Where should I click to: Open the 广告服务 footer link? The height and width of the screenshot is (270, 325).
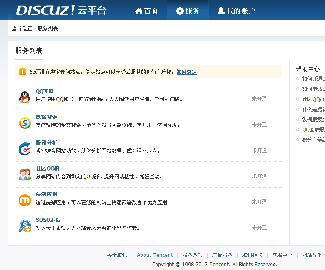(222, 255)
